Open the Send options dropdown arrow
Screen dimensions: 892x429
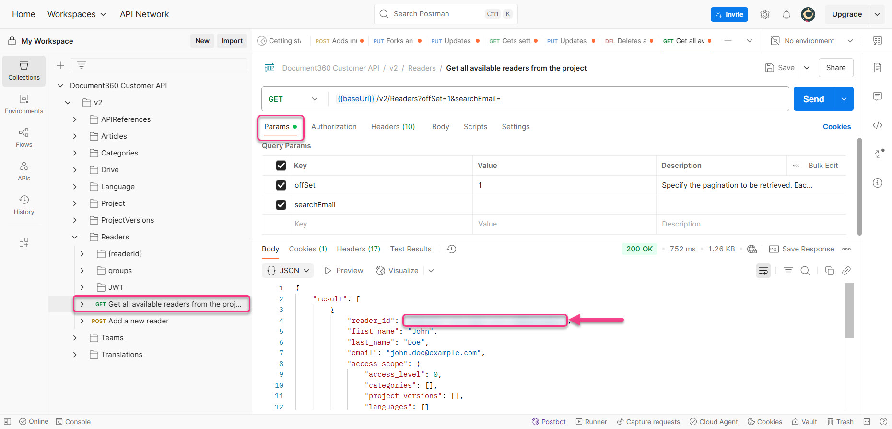844,99
